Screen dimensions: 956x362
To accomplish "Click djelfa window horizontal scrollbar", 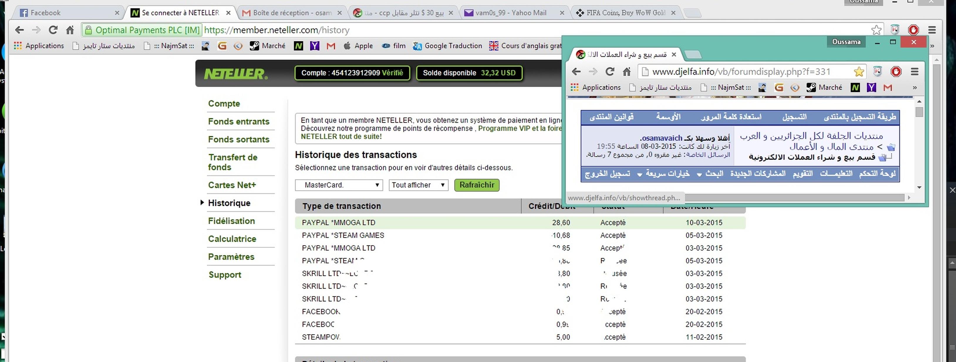I will [795, 198].
